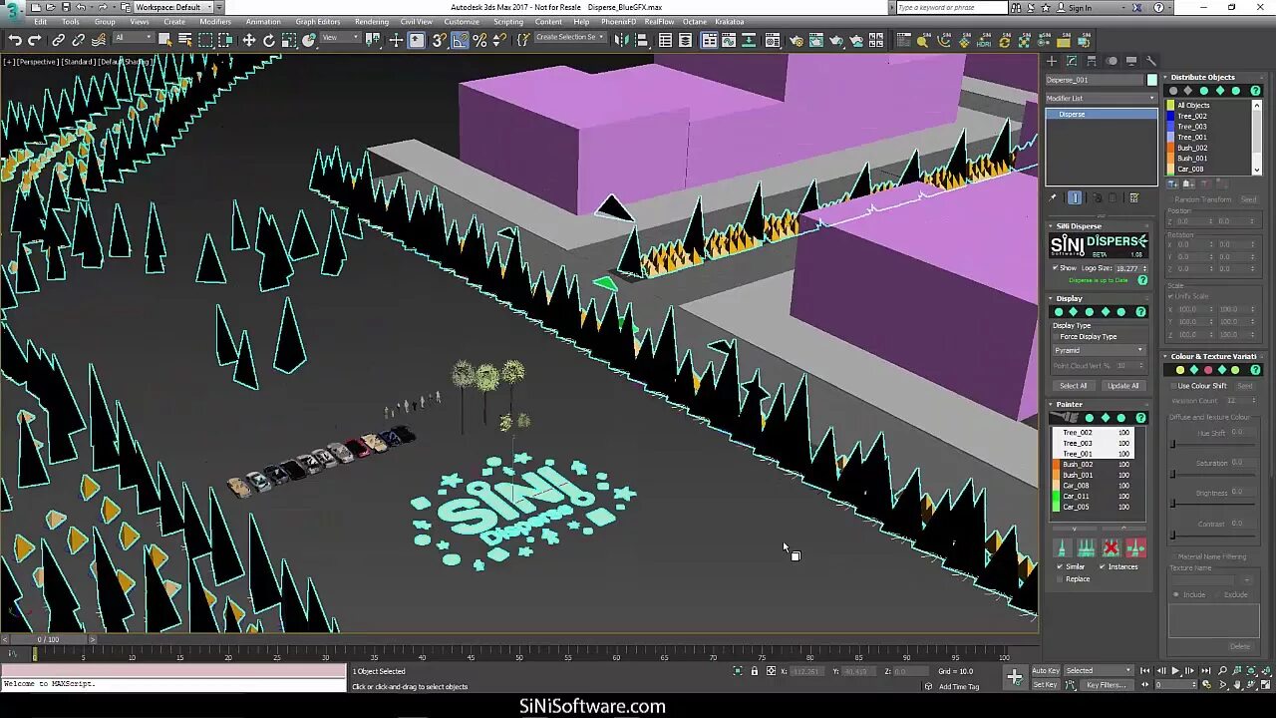Open the Rendering menu

372,21
